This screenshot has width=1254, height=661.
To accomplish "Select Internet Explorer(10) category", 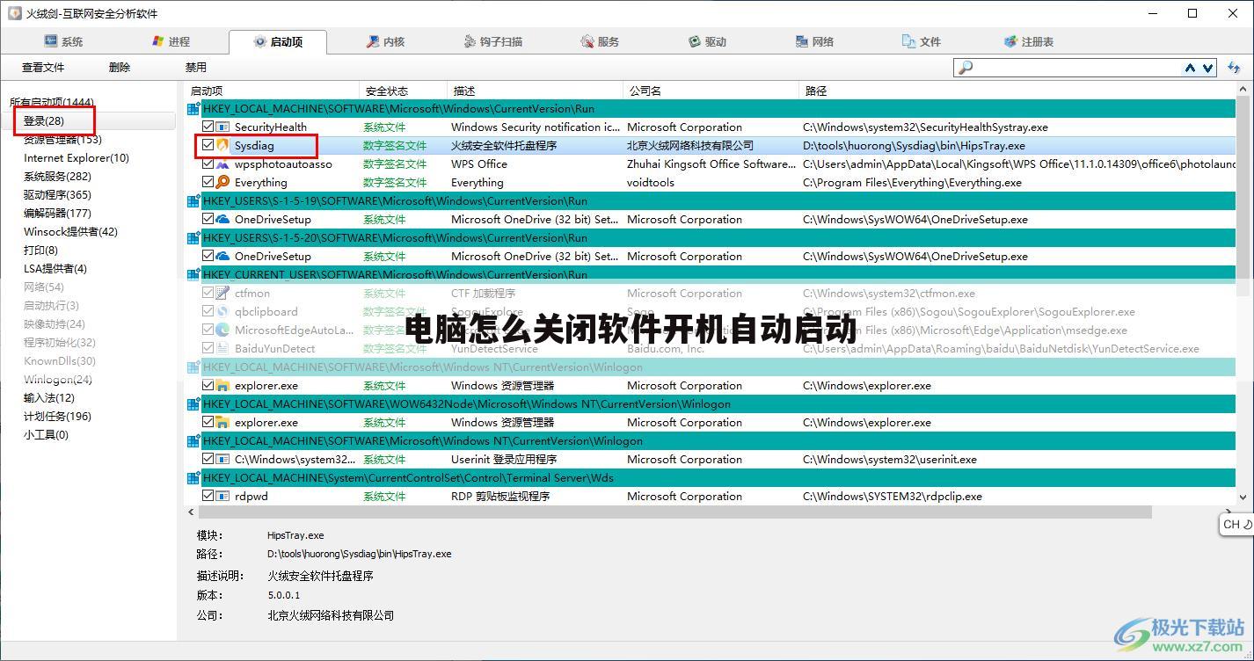I will [x=77, y=158].
